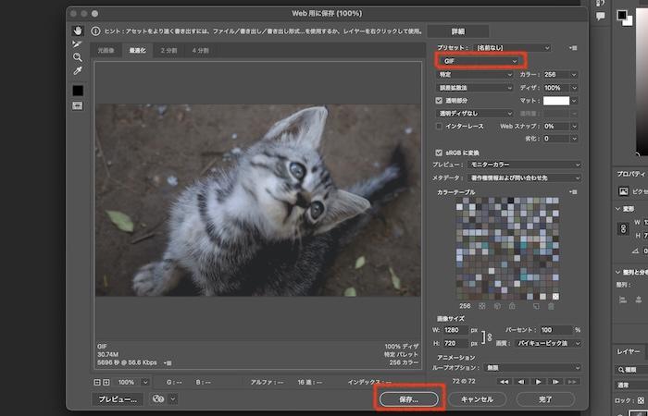The image size is (648, 416).
Task: Play the animation
Action: (x=541, y=381)
